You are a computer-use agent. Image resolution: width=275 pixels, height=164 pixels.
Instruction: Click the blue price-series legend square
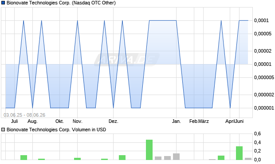[3, 3]
